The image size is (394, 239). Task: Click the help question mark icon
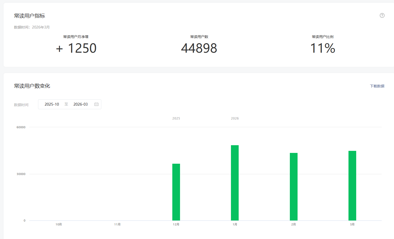point(382,15)
